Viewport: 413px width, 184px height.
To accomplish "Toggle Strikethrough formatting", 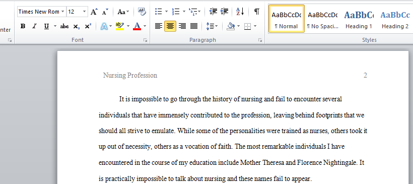I will [x=64, y=26].
